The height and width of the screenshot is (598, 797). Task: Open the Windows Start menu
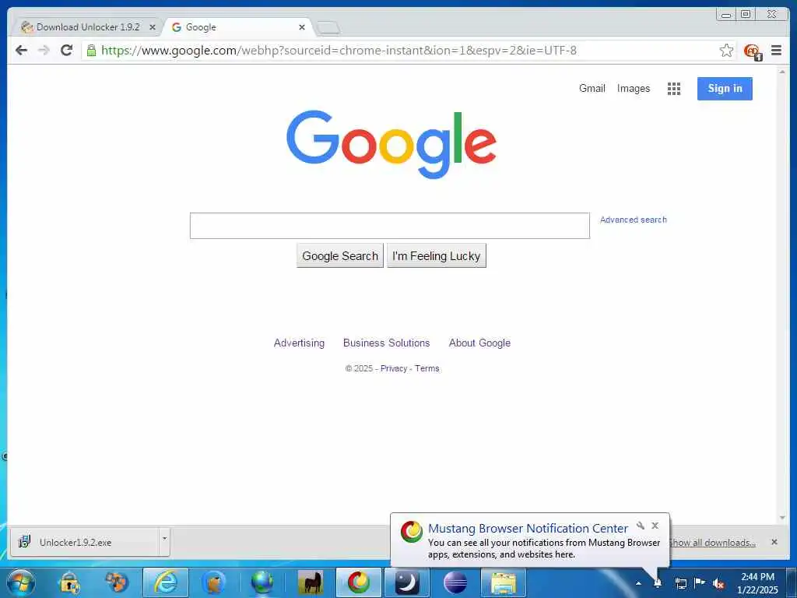point(21,582)
